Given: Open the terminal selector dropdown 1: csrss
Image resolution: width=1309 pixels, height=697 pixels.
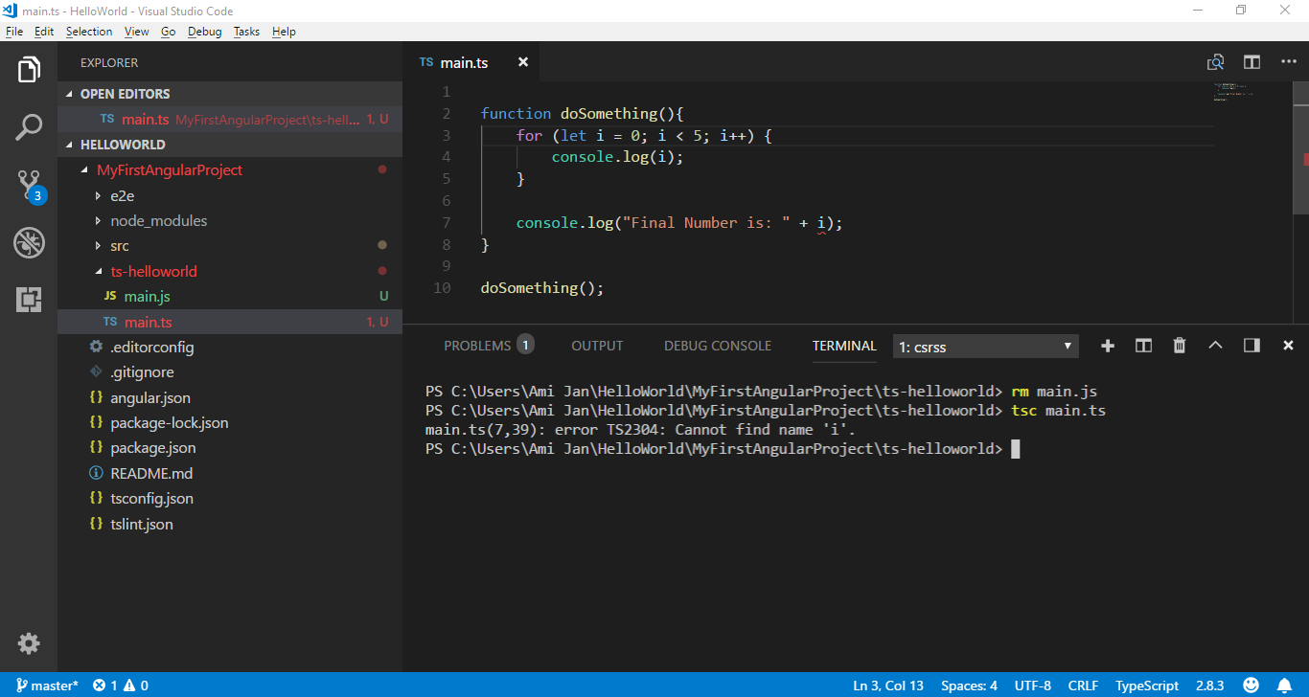Looking at the screenshot, I should [x=986, y=347].
